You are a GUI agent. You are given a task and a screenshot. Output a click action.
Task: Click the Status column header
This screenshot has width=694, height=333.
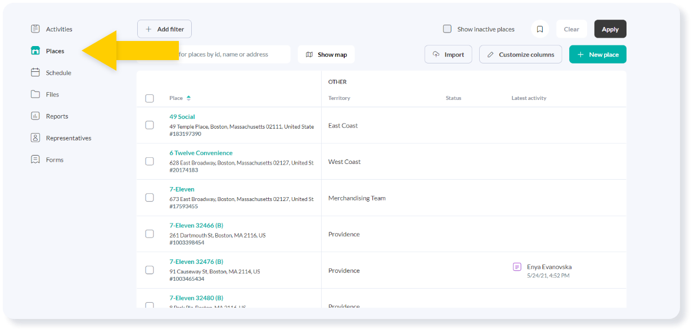[x=453, y=98]
